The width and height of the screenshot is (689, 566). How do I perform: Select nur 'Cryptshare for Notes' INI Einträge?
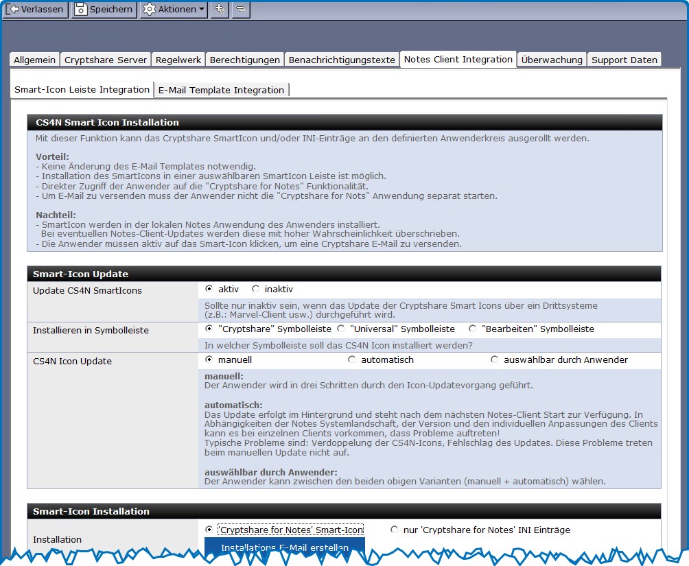click(395, 530)
